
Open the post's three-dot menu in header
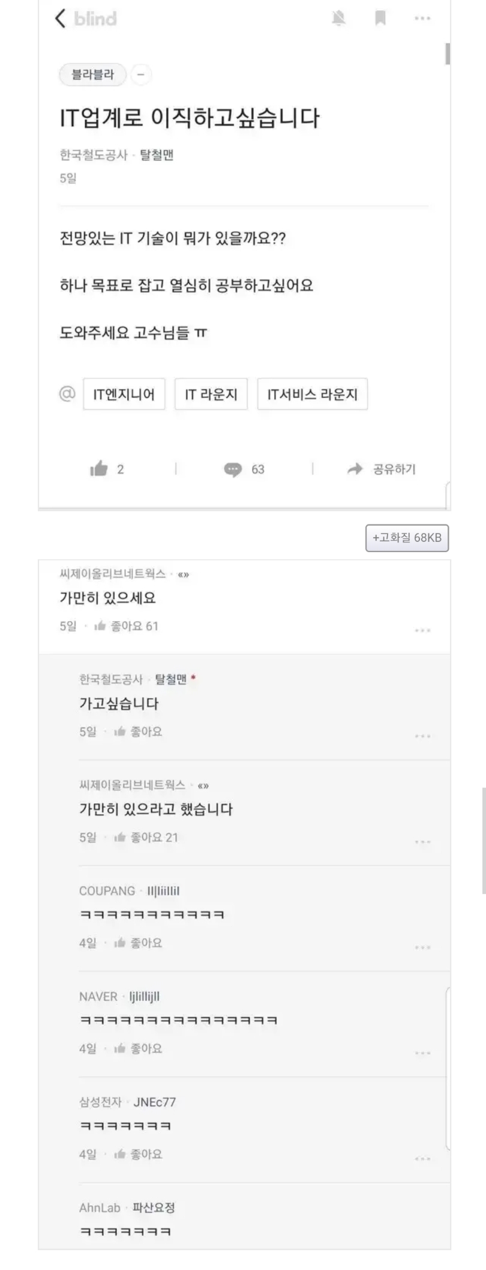422,19
